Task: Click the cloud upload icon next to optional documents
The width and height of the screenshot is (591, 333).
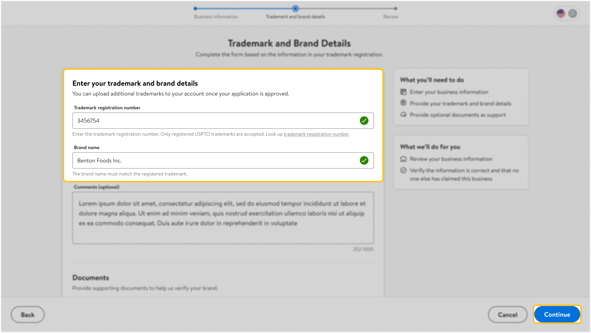Action: click(404, 115)
